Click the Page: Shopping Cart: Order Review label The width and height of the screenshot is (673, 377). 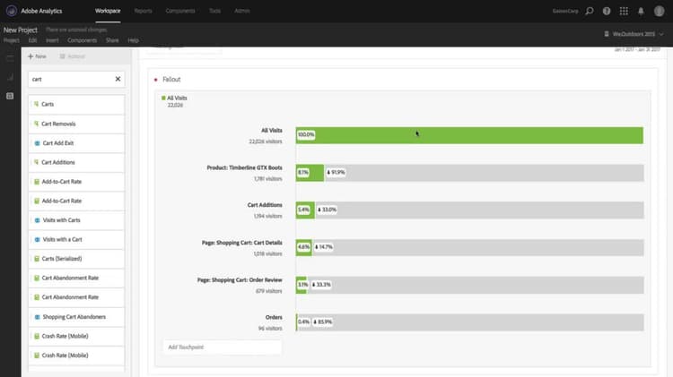click(x=240, y=279)
